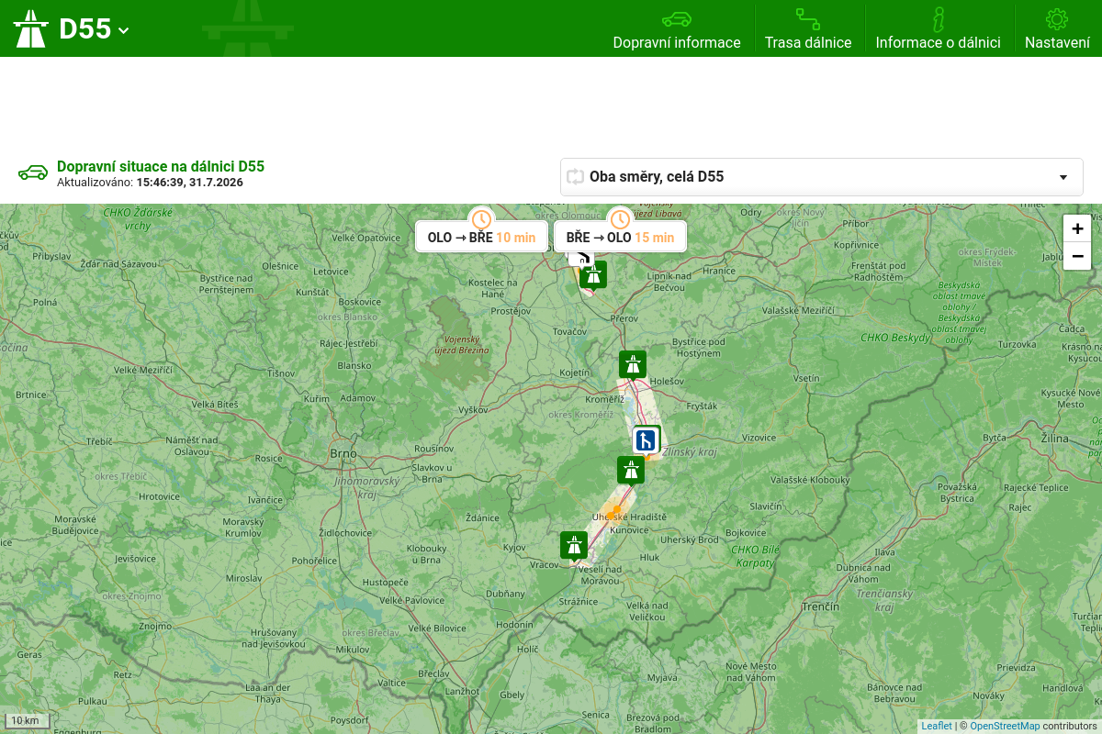Click the Trenčín label on the map
The height and width of the screenshot is (734, 1102).
pyautogui.click(x=820, y=606)
